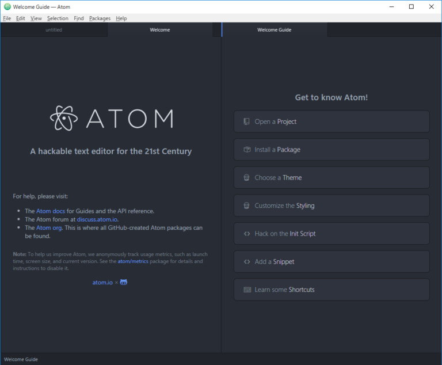The height and width of the screenshot is (365, 442).
Task: Expand the Learn some Shortcuts section
Action: click(x=331, y=290)
